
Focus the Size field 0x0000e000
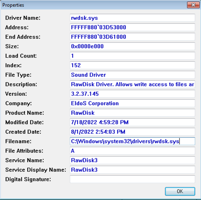click(132, 46)
